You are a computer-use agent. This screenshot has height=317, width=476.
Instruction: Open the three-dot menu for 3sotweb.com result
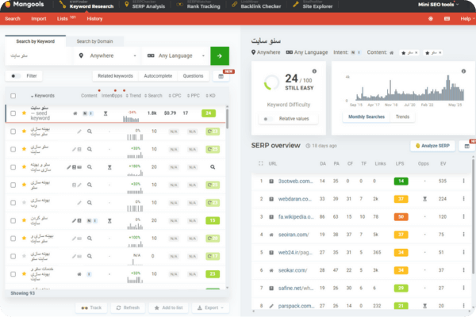463,181
